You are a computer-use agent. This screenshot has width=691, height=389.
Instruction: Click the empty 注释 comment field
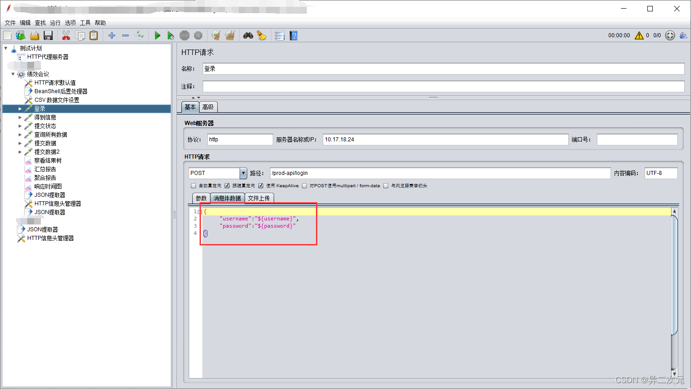(x=443, y=86)
